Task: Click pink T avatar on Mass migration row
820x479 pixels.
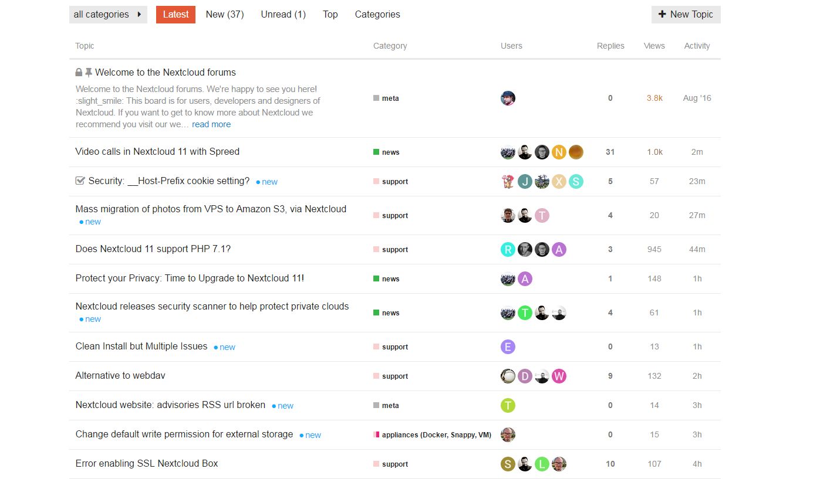Action: click(542, 216)
